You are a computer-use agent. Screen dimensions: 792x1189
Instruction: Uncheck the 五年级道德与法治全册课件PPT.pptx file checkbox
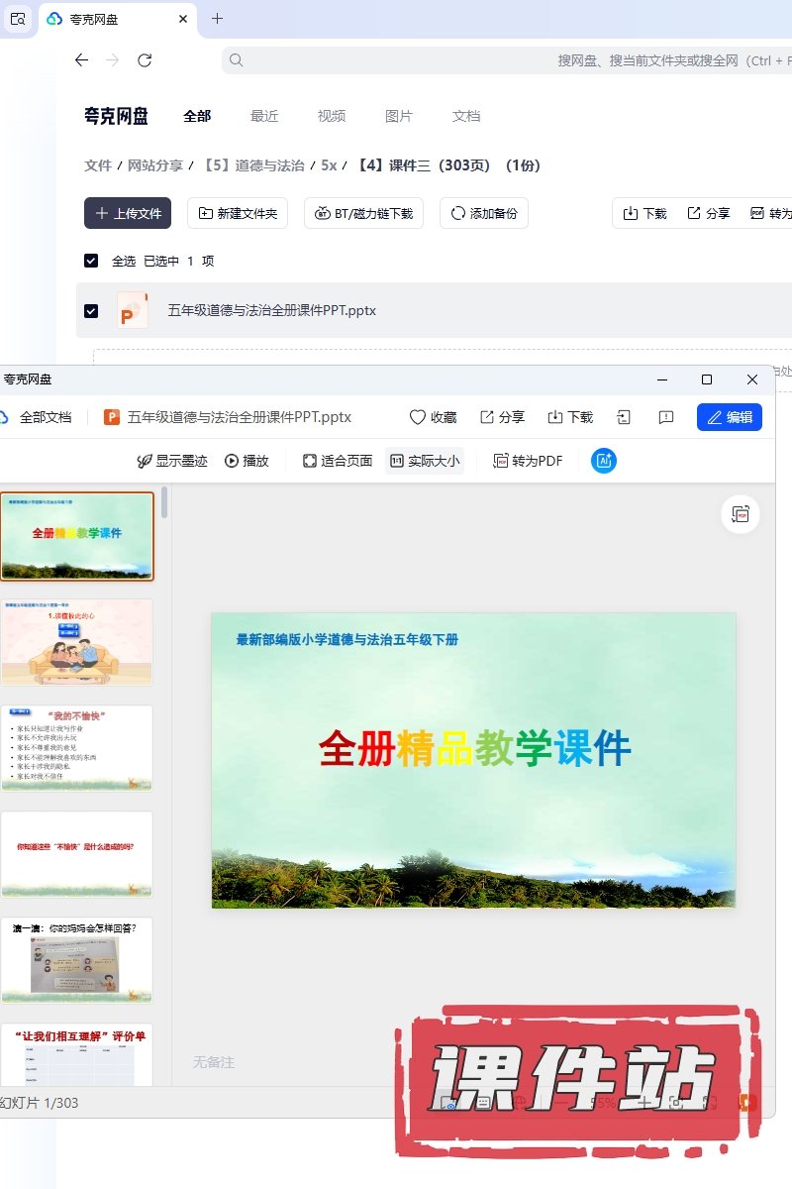pos(91,311)
